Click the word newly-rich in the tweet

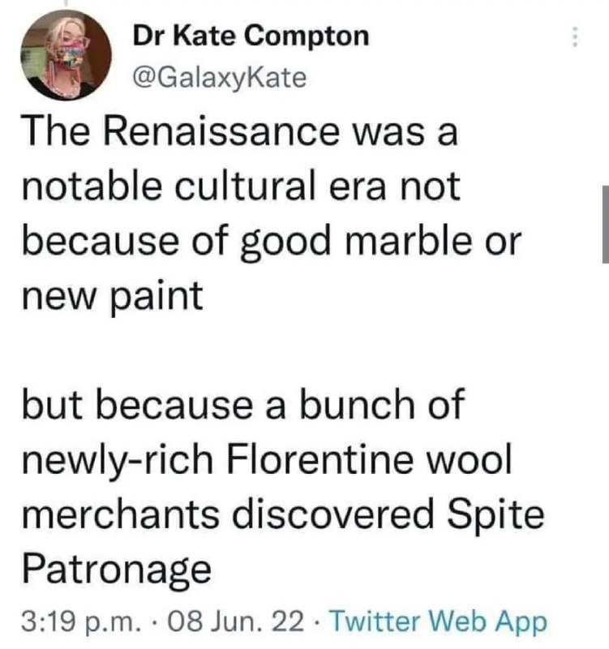click(118, 461)
